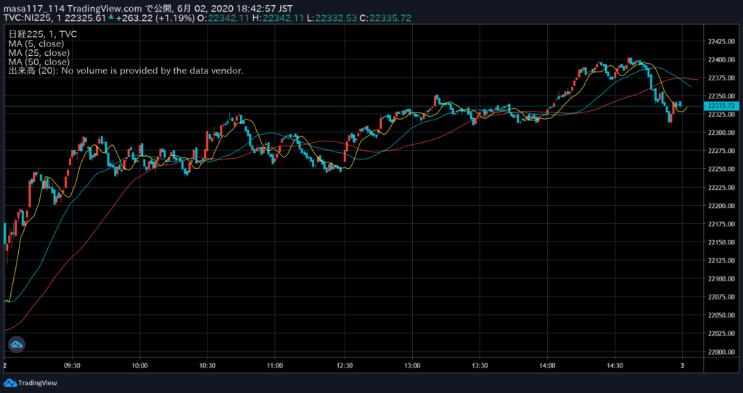Click the C:22335.72 close value
This screenshot has width=743, height=393.
click(385, 18)
